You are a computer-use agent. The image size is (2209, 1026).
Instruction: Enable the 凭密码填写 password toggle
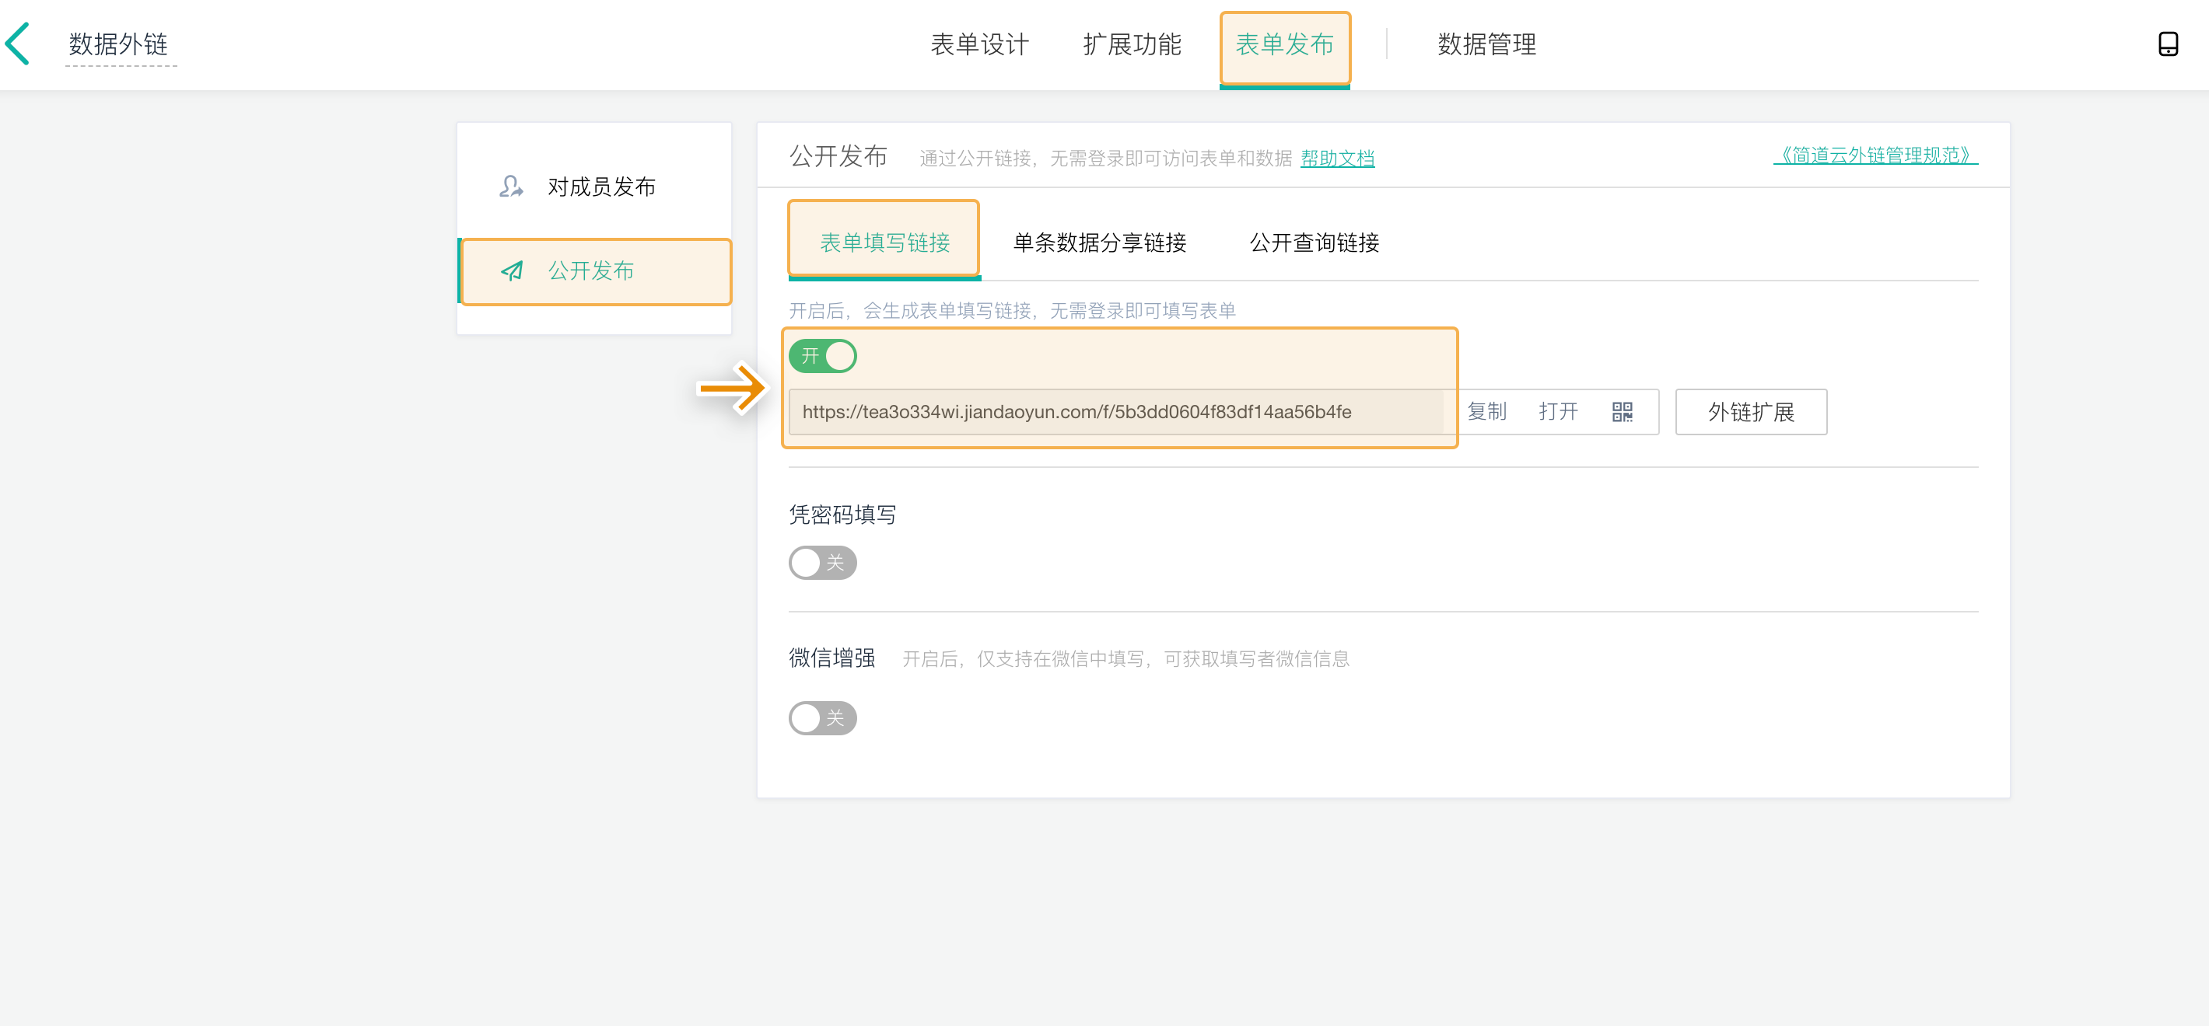(822, 562)
